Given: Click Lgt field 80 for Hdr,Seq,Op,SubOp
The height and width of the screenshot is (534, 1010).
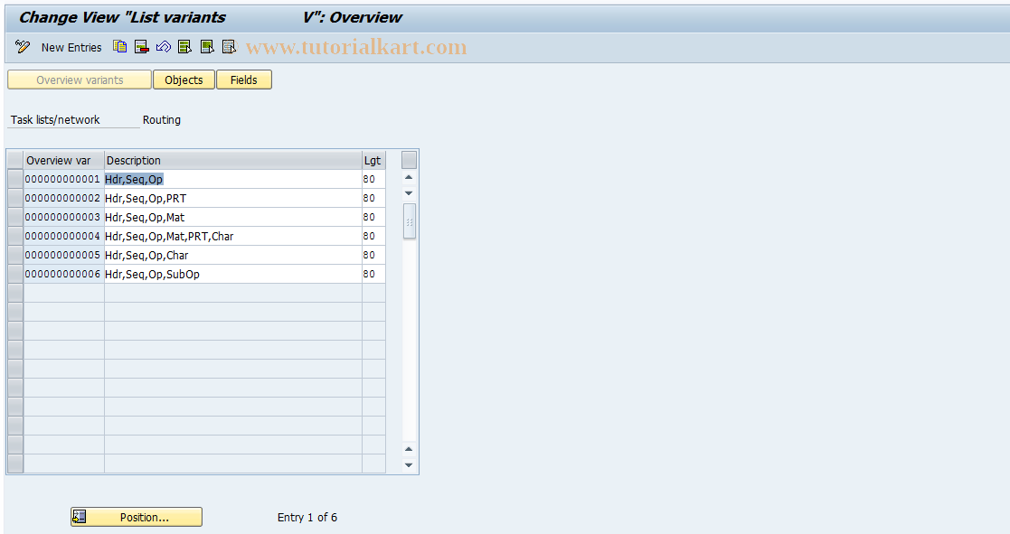Looking at the screenshot, I should pos(373,274).
